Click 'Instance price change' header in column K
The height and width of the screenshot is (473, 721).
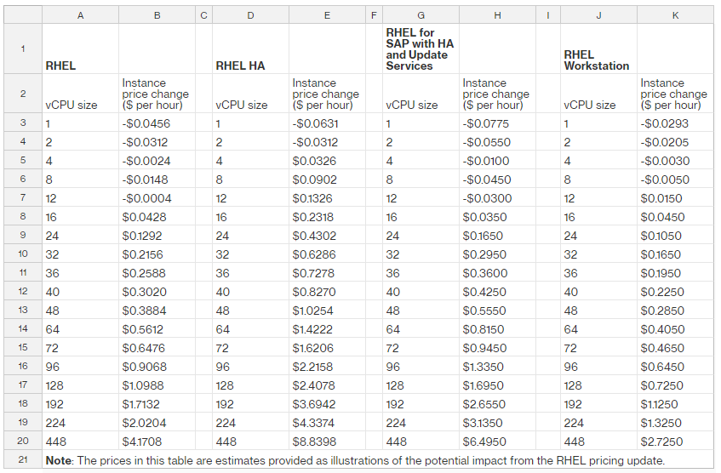pyautogui.click(x=675, y=94)
